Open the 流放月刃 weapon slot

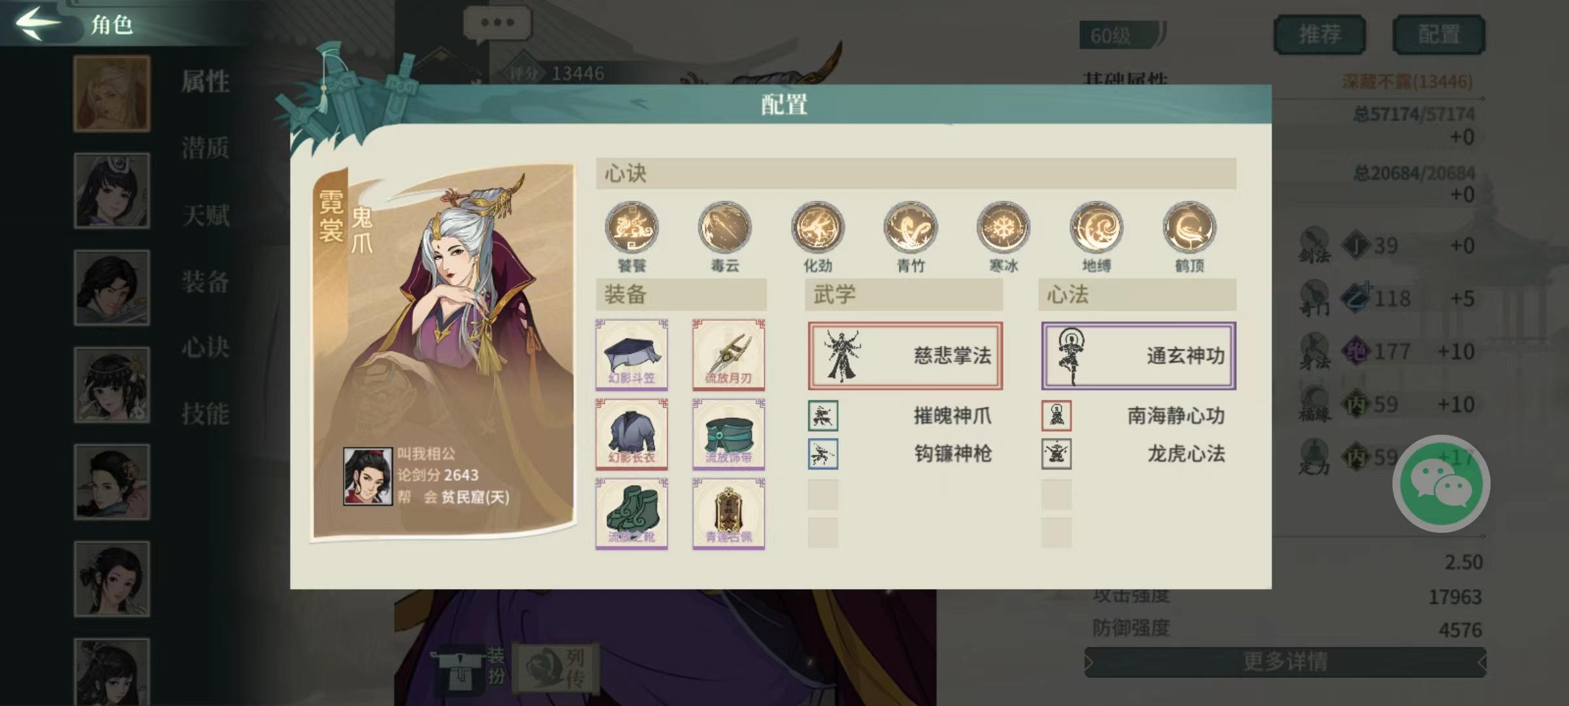point(728,355)
